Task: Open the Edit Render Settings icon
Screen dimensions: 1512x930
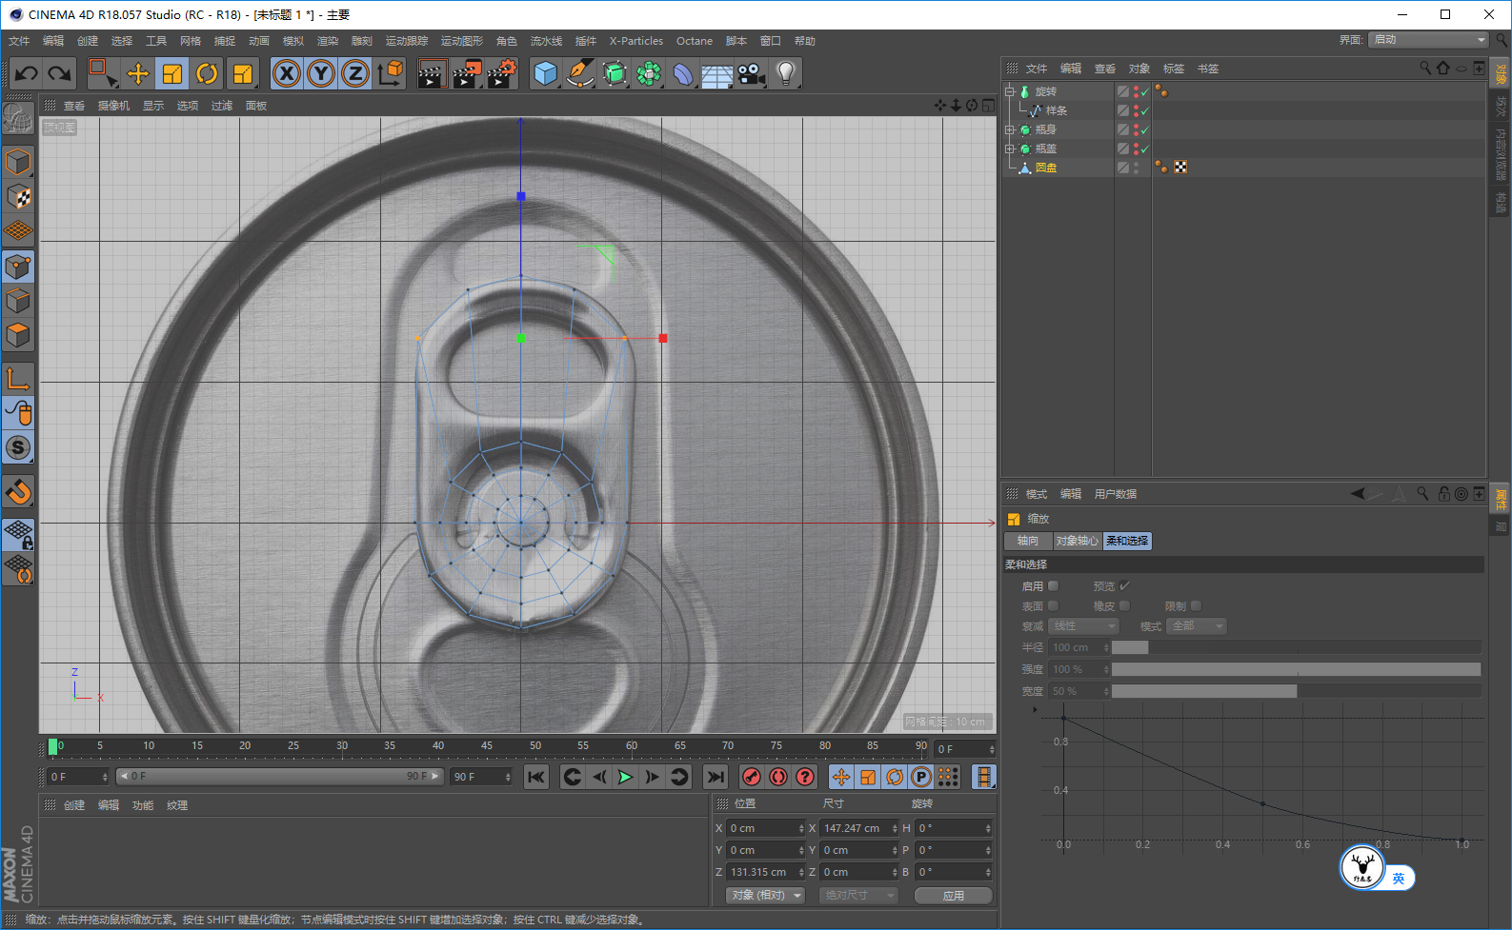Action: pos(500,73)
